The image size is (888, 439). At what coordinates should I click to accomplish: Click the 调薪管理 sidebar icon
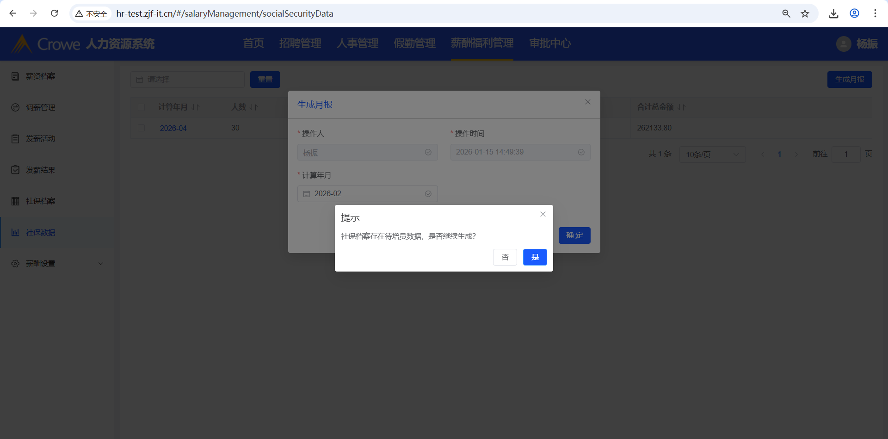click(x=15, y=107)
